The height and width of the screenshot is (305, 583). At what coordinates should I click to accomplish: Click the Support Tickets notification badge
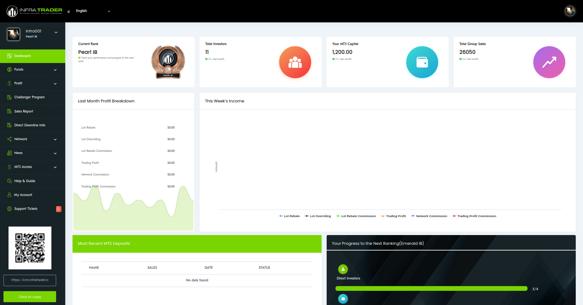(59, 209)
